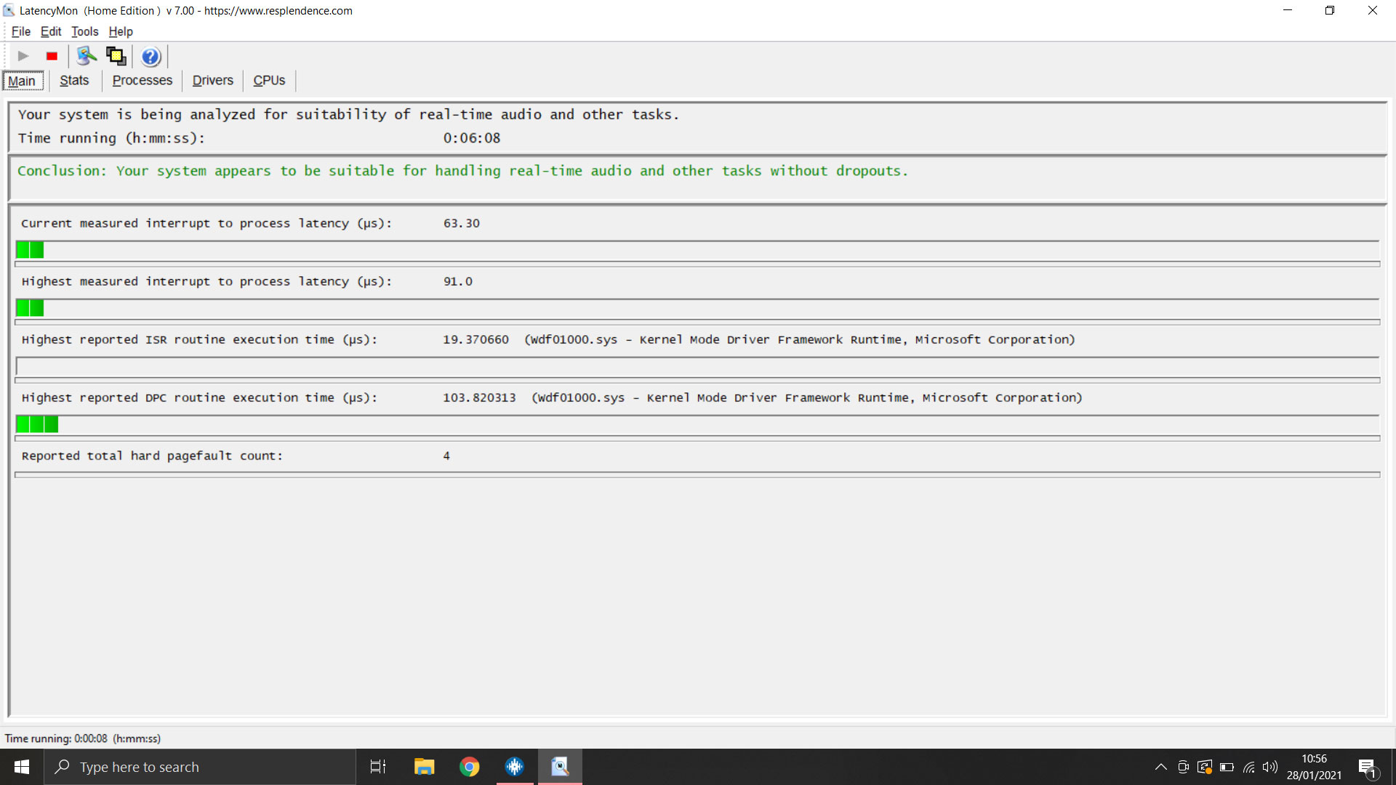
Task: Open the Windows Start menu
Action: tap(21, 767)
